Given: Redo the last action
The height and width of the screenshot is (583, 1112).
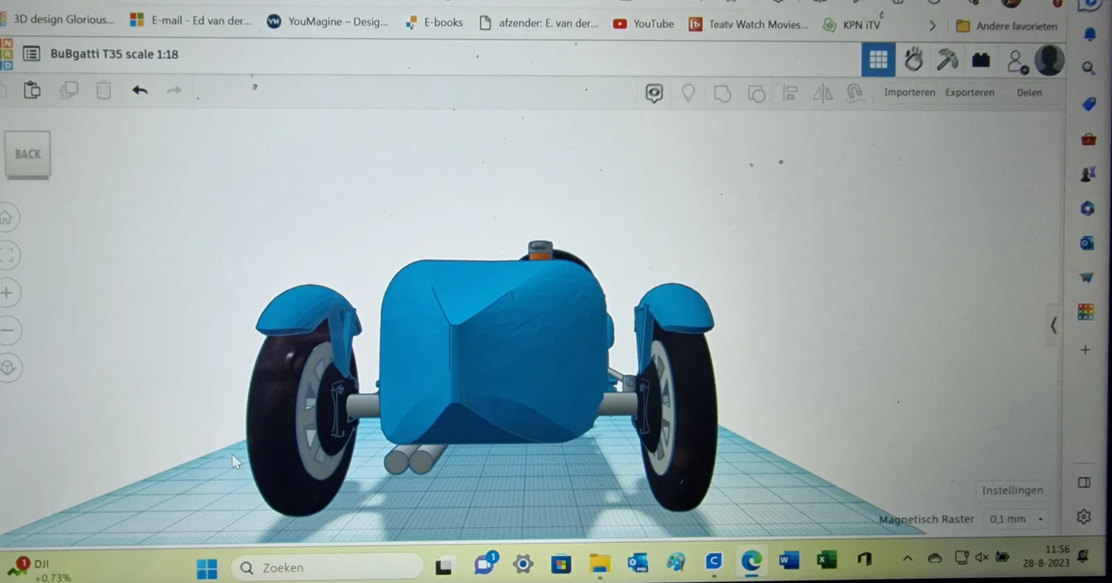Looking at the screenshot, I should pyautogui.click(x=174, y=90).
